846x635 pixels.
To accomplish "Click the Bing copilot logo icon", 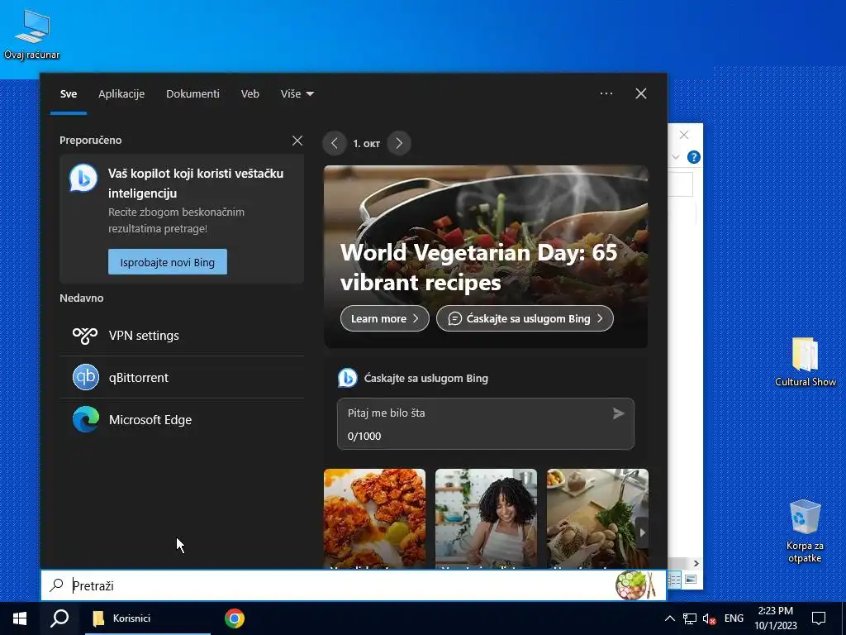I will click(x=83, y=178).
